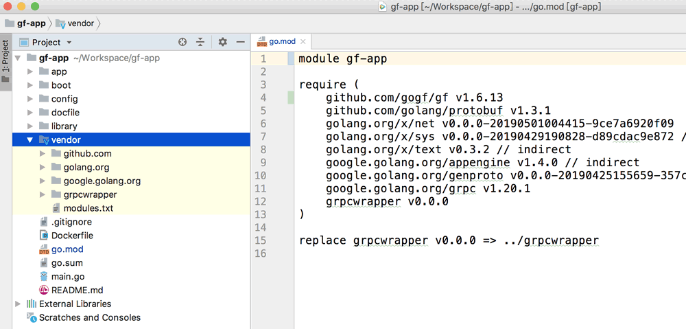686x329 pixels.
Task: Open Dockerfile from the tree
Action: pos(72,236)
